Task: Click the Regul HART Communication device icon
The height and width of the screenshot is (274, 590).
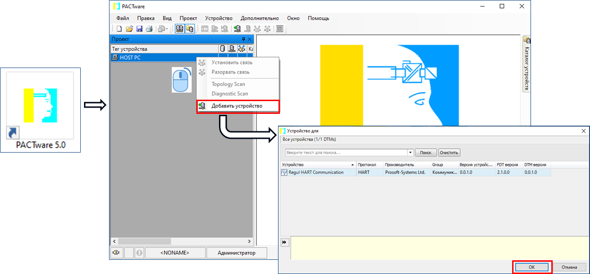Action: 284,172
